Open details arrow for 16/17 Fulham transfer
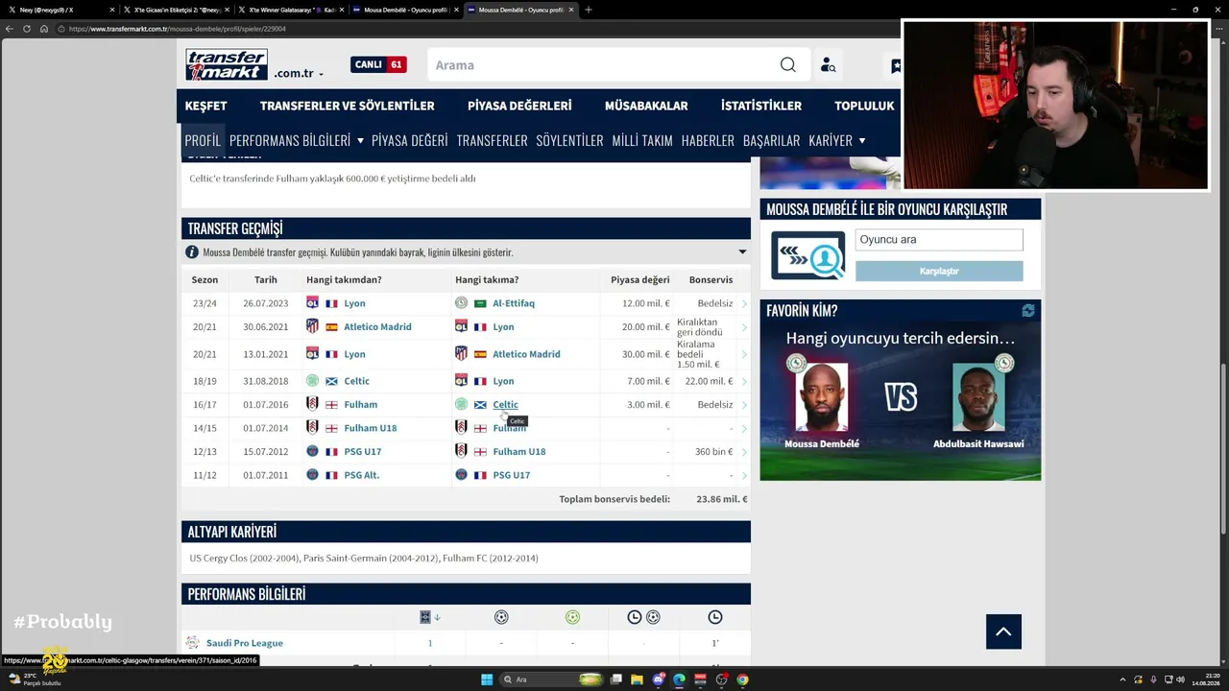Viewport: 1229px width, 691px height. (744, 405)
